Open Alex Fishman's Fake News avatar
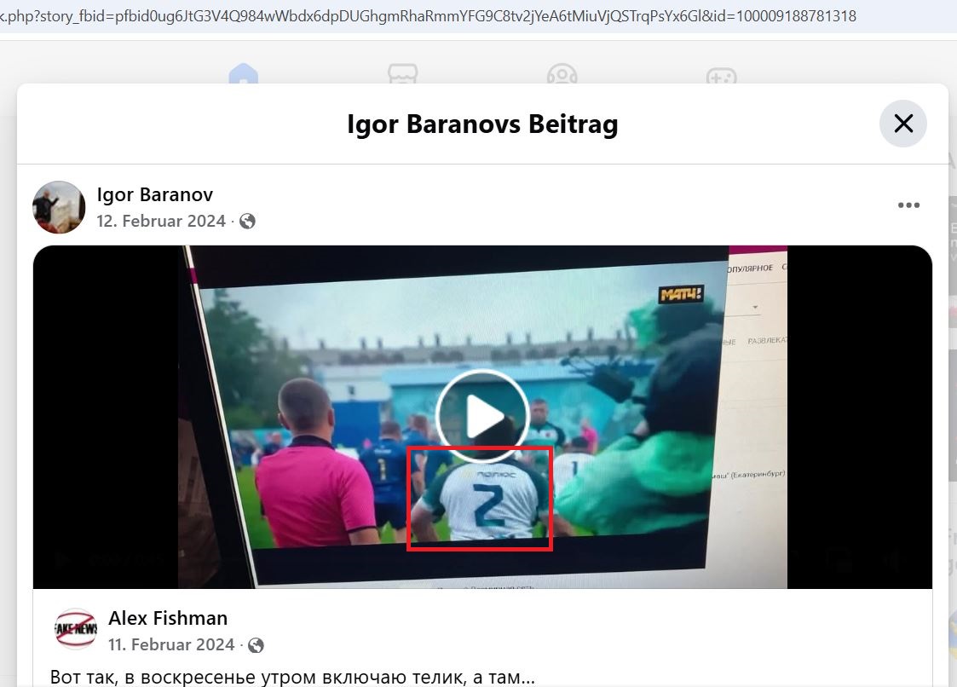The height and width of the screenshot is (687, 957). point(76,628)
